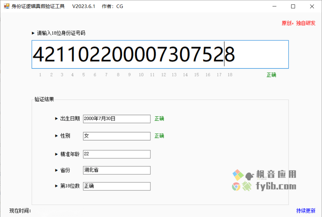This screenshot has width=322, height=217.
Task: Click position marker 1 under the ID box
Action: pyautogui.click(x=40, y=75)
